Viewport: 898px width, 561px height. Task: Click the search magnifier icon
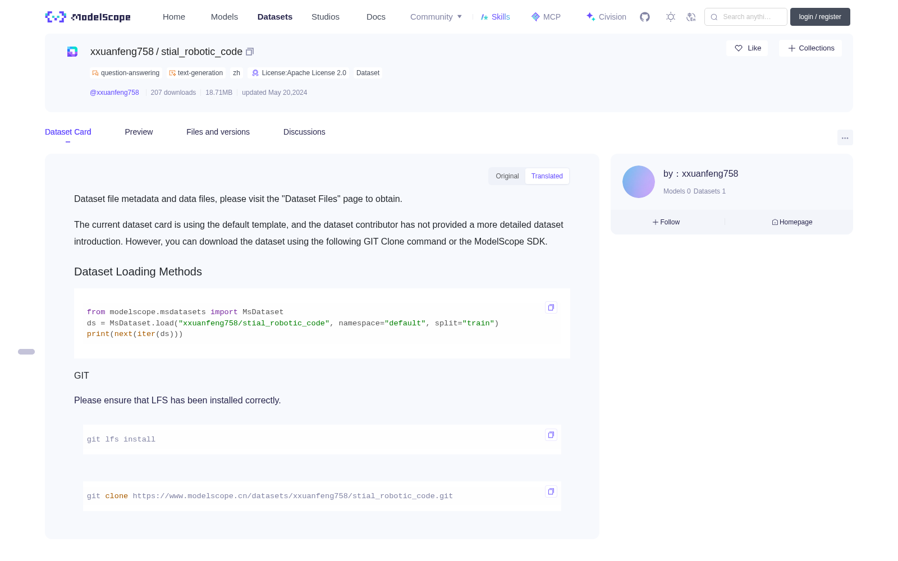[714, 17]
